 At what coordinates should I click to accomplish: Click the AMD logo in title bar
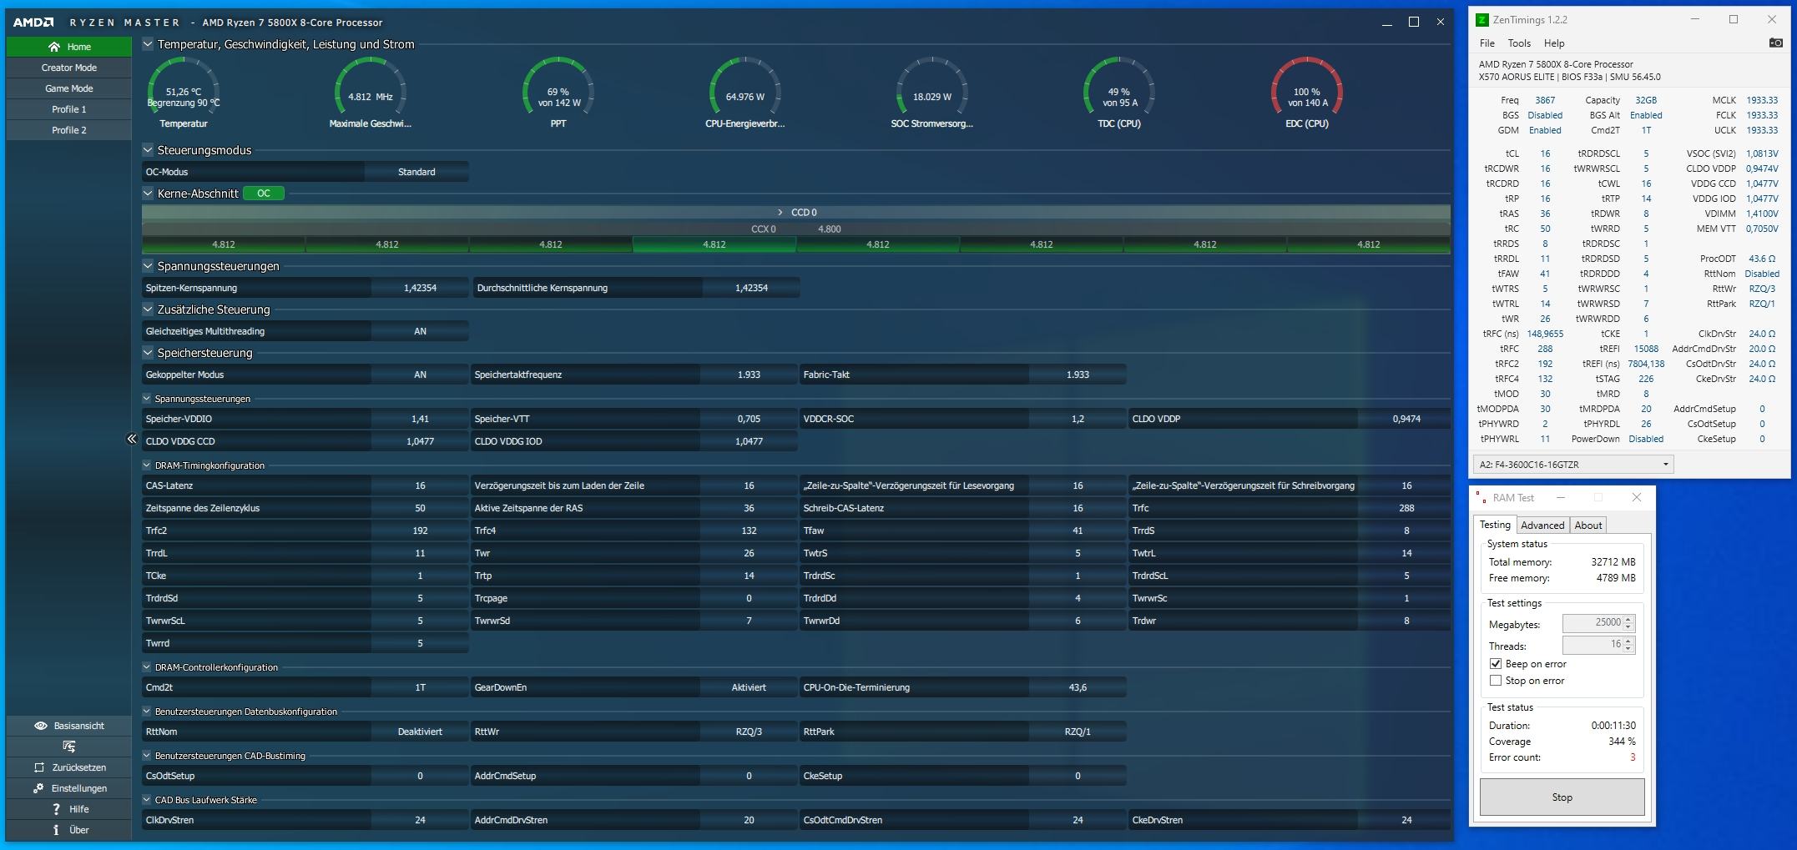click(x=33, y=23)
